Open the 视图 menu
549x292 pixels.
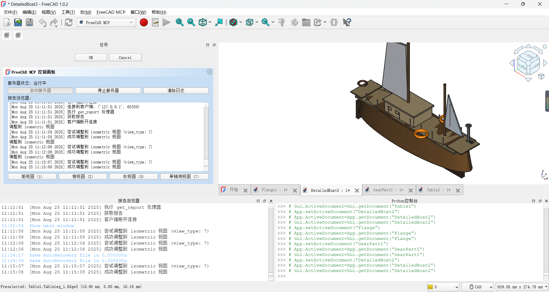48,12
